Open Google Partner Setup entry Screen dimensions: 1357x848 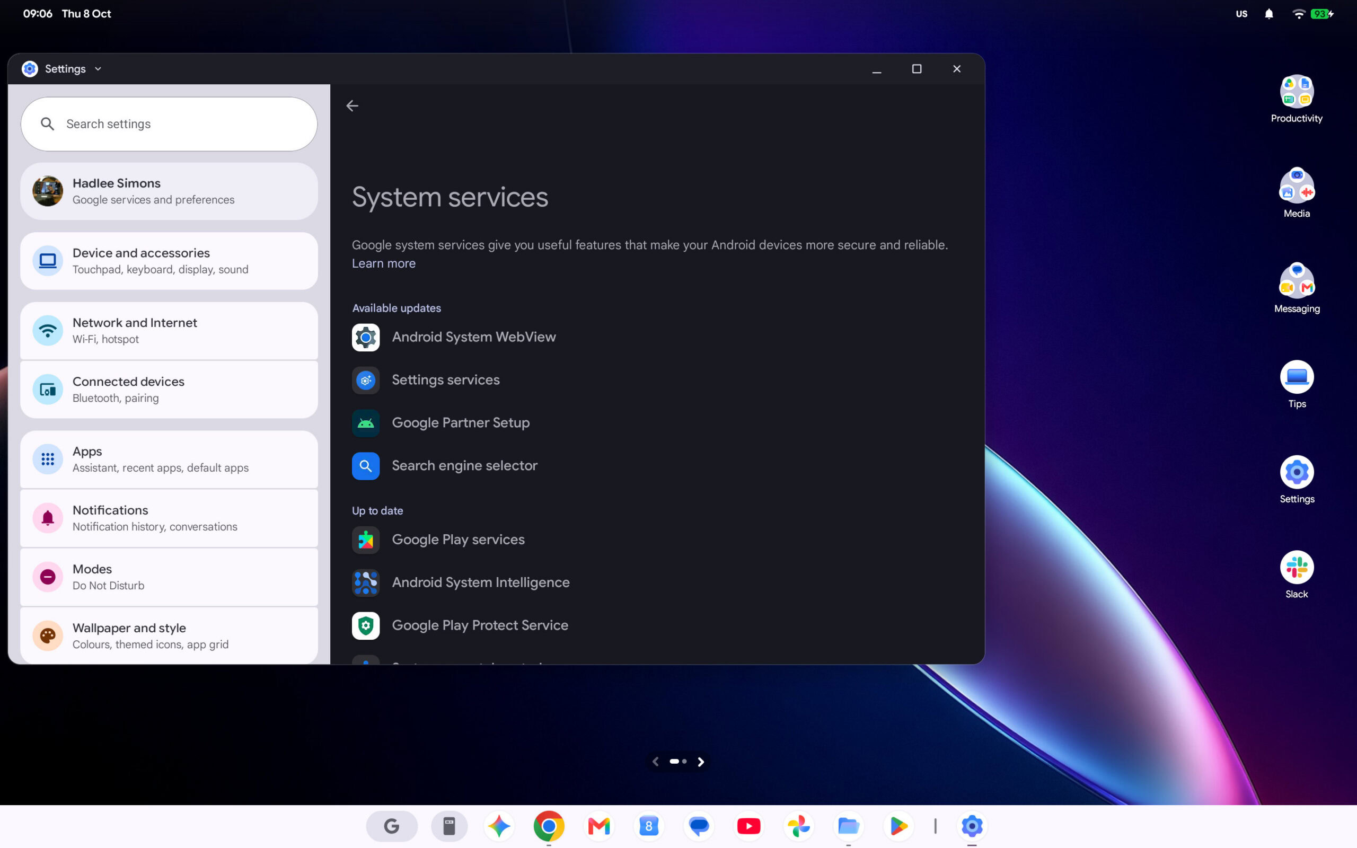click(x=656, y=423)
